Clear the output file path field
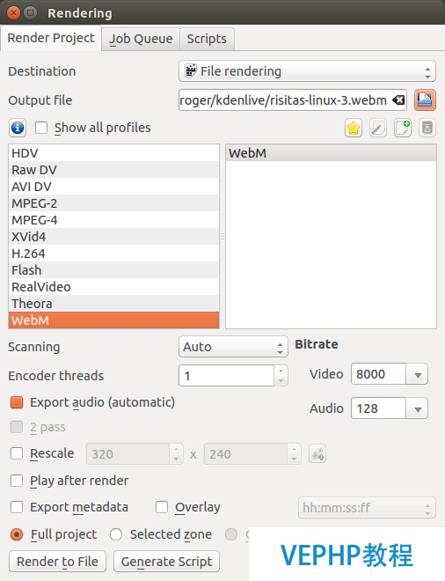Screen dimensions: 445x581 coord(398,100)
